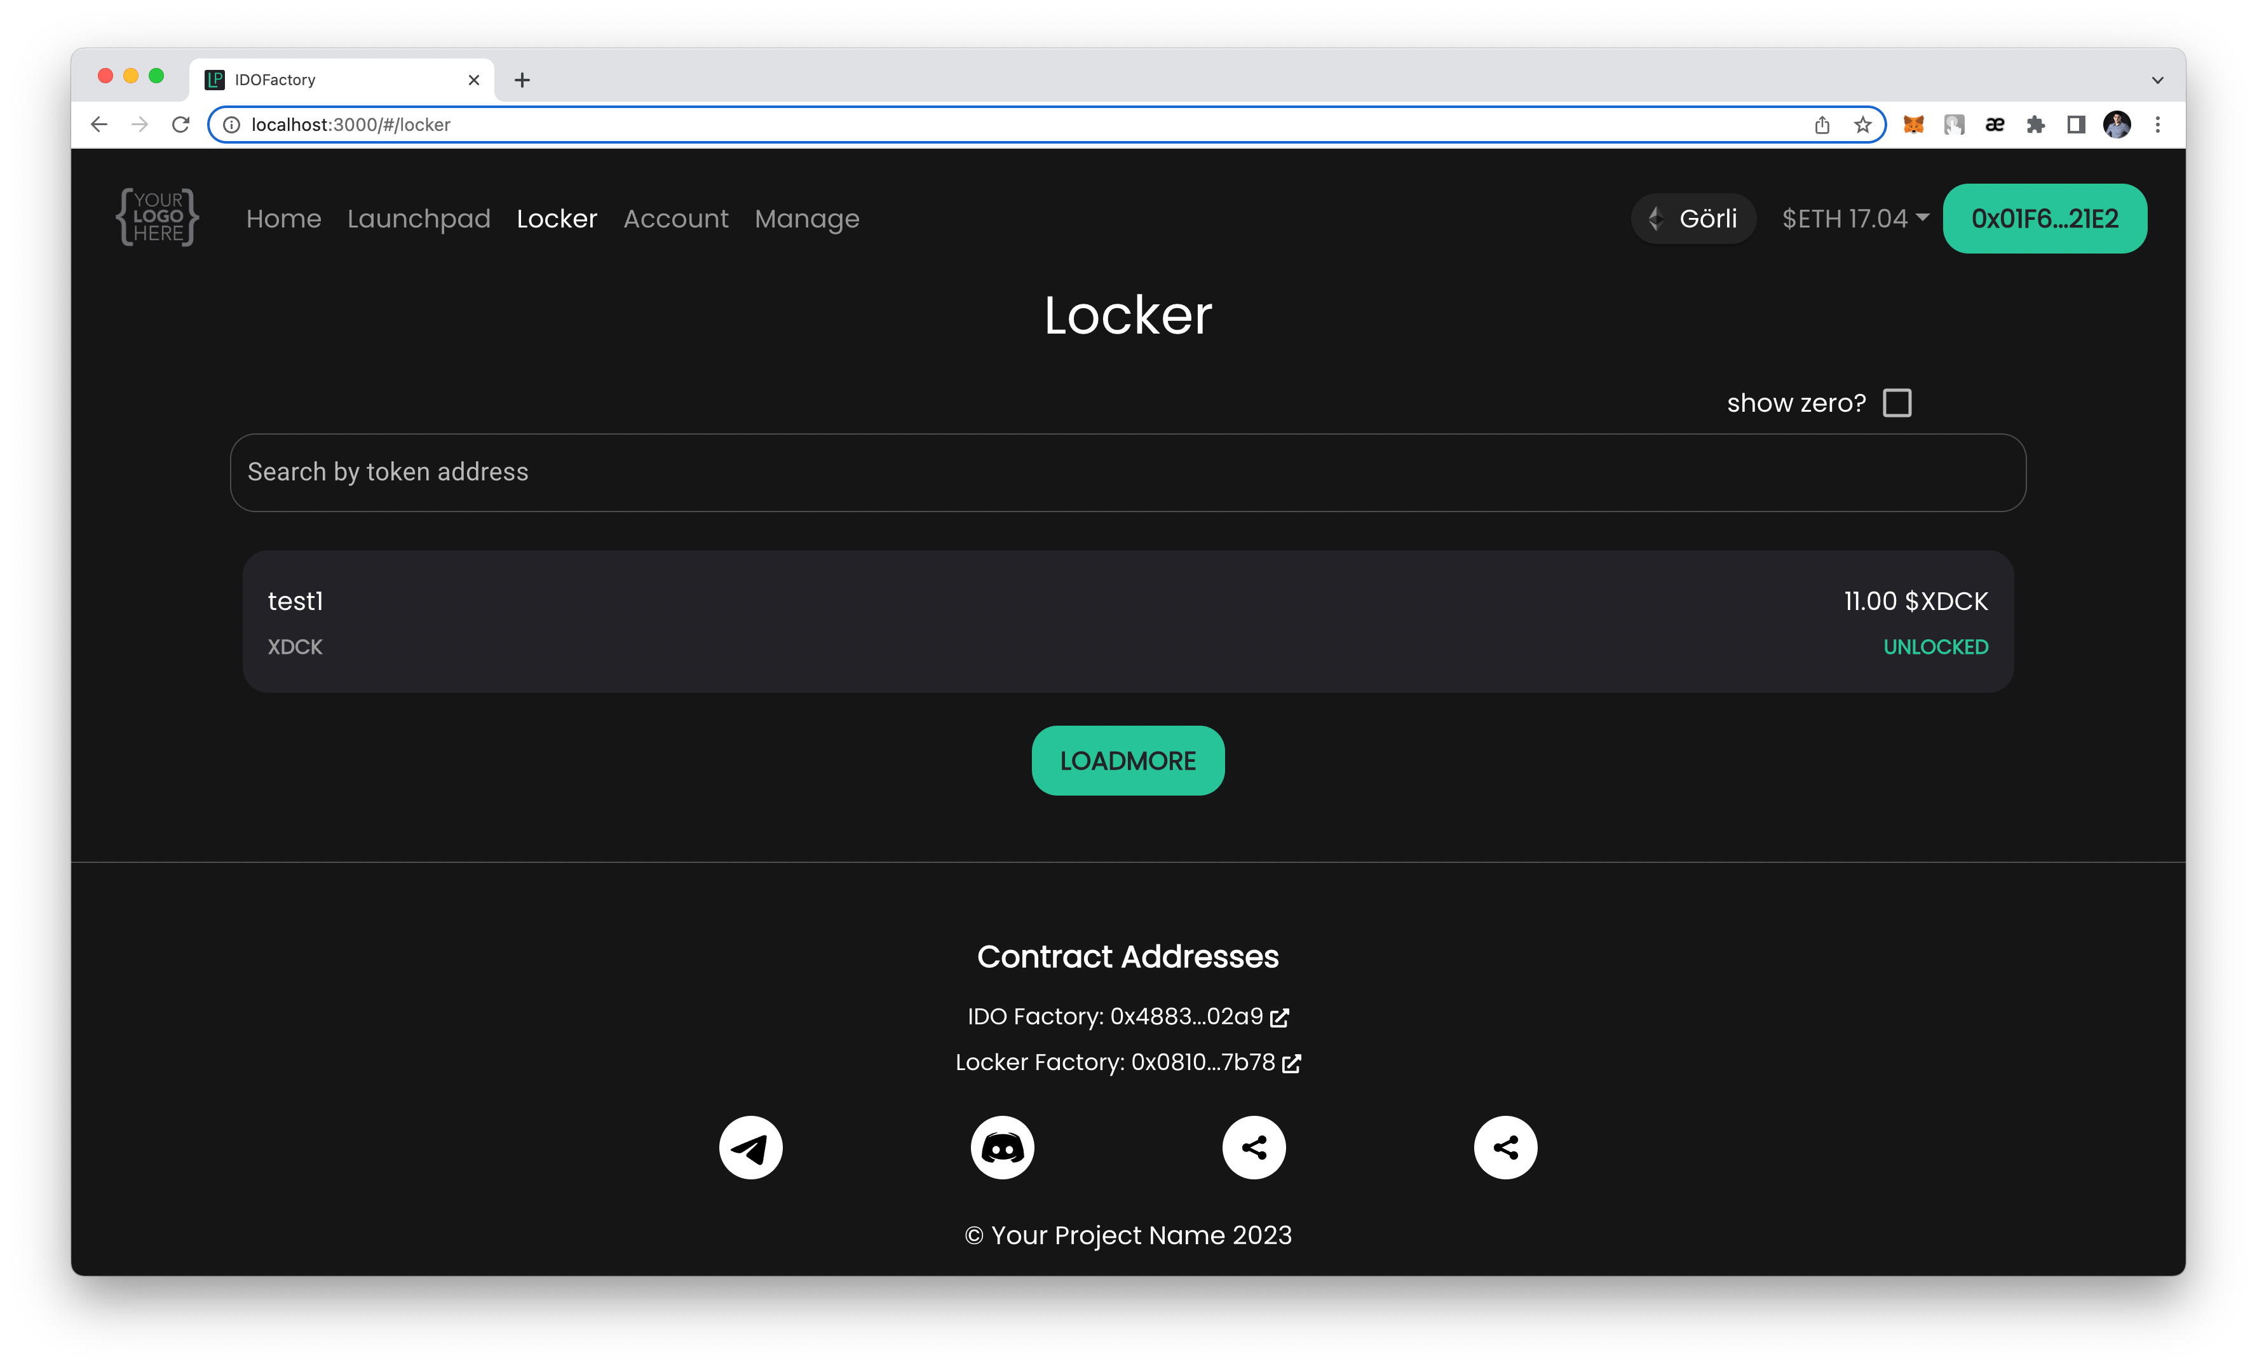Image resolution: width=2257 pixels, height=1370 pixels.
Task: Click the Your Logo Here logo
Action: tap(158, 217)
